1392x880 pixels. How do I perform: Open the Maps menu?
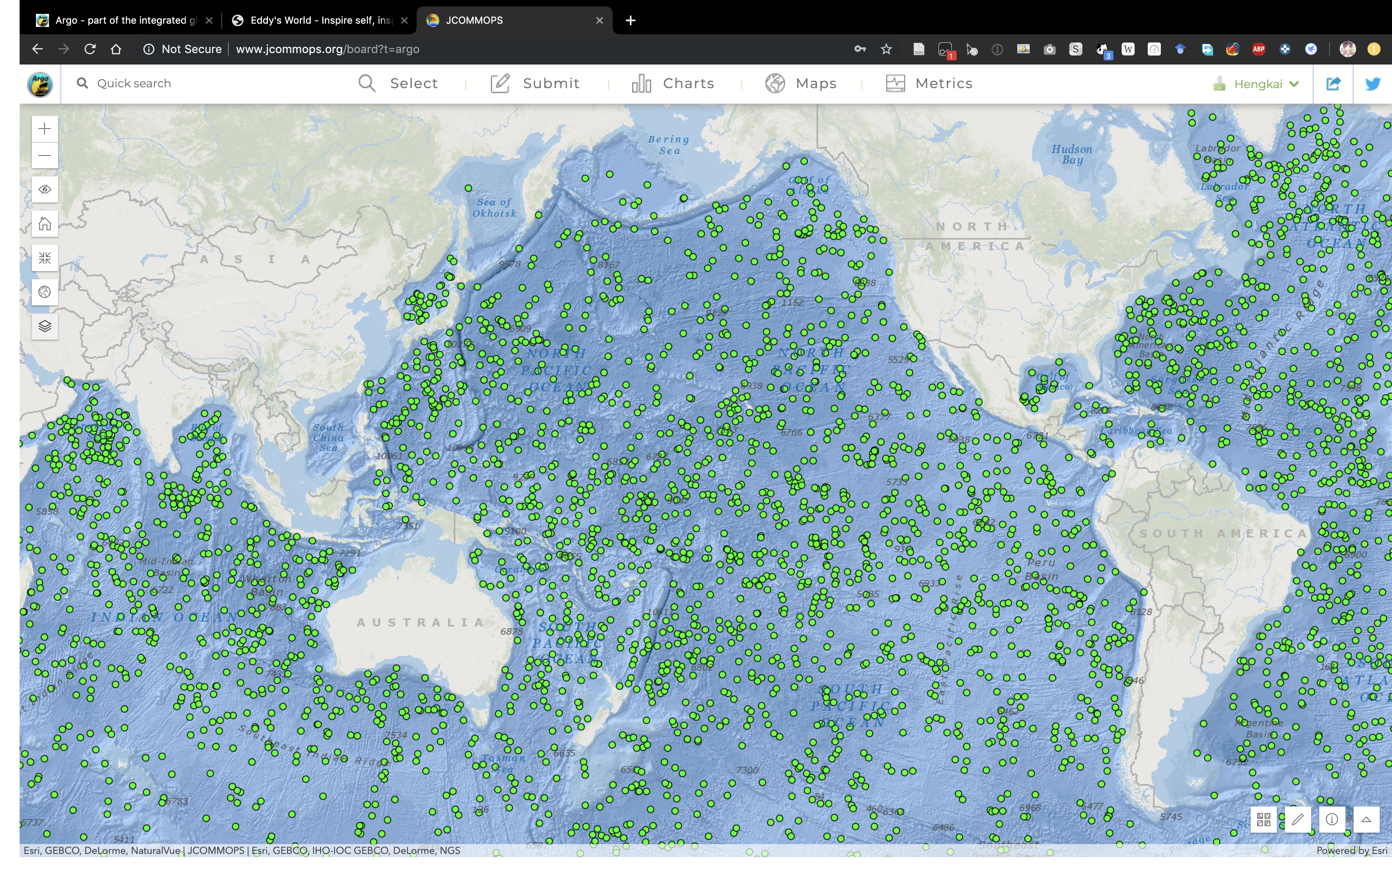(801, 83)
